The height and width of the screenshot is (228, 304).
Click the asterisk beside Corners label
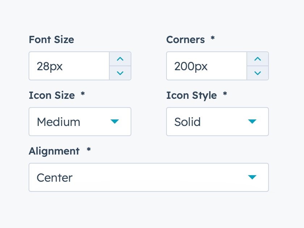[213, 38]
